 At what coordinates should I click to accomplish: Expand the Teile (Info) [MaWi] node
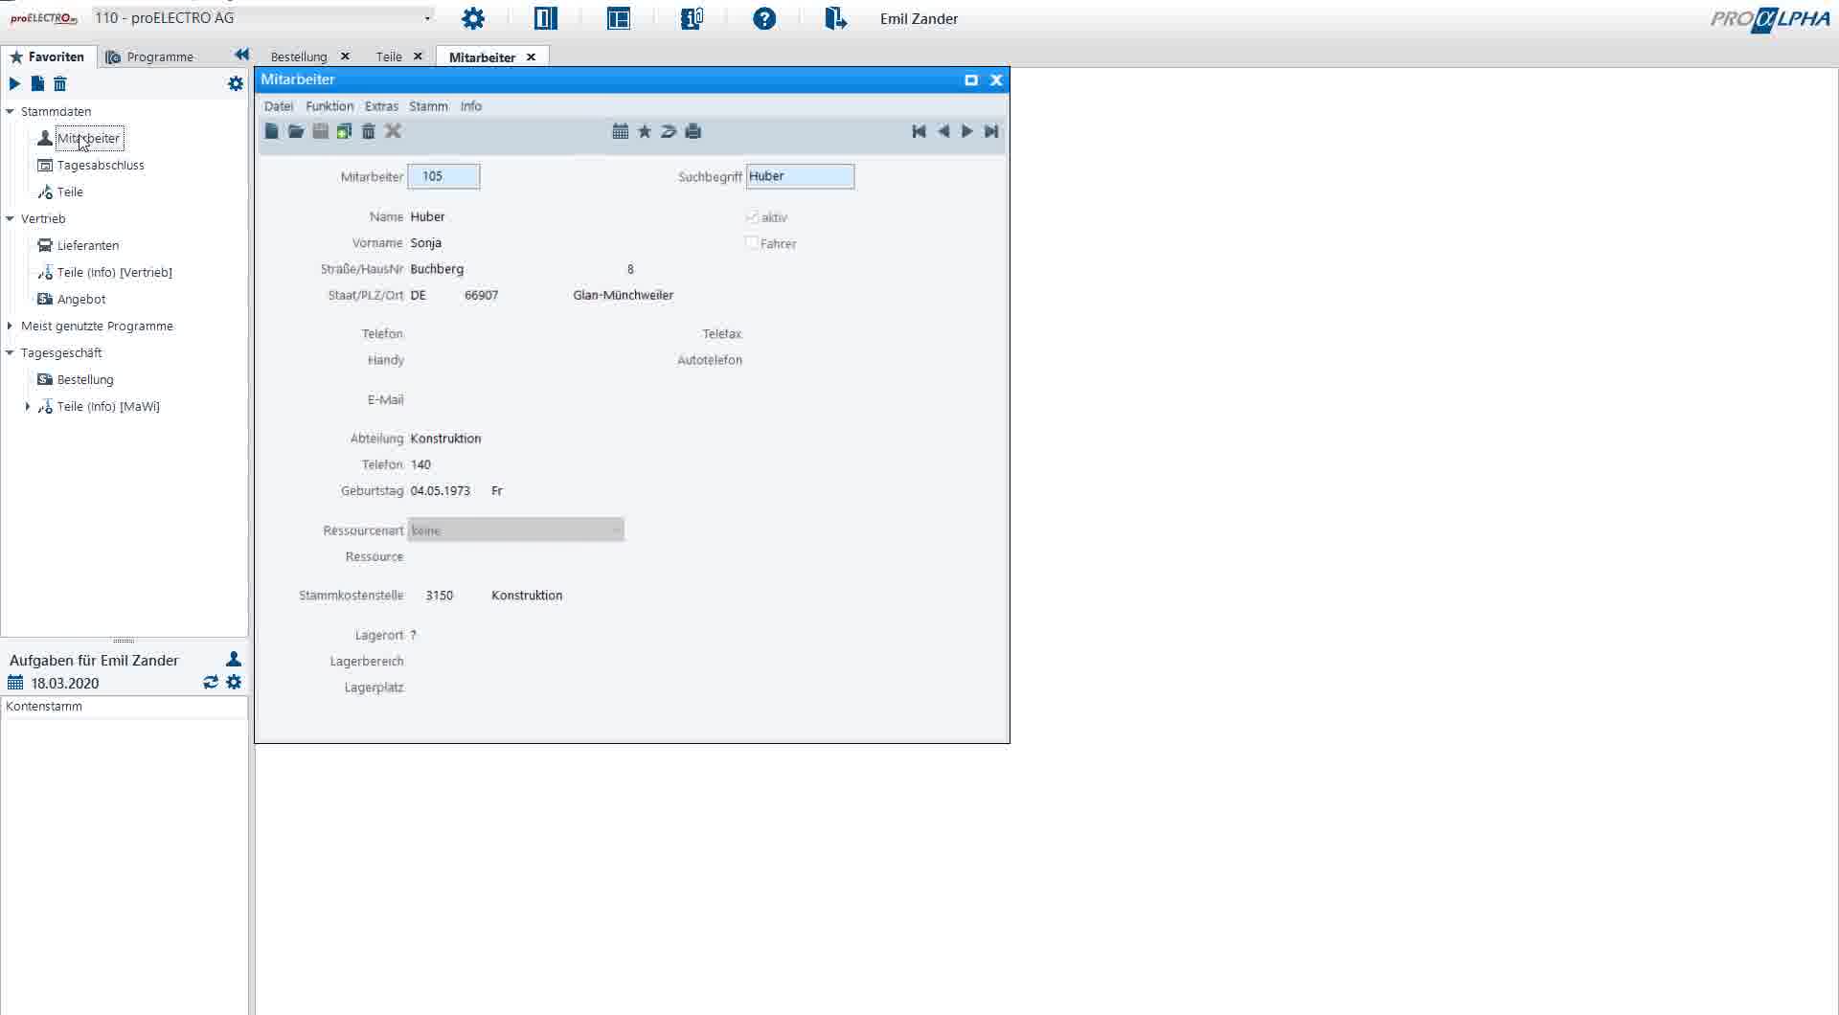[28, 406]
